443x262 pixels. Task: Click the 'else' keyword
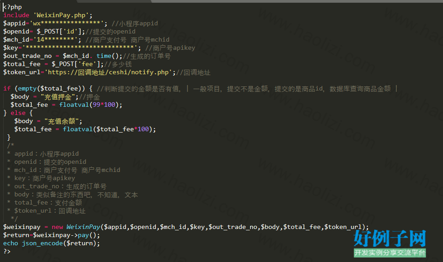click(x=18, y=113)
